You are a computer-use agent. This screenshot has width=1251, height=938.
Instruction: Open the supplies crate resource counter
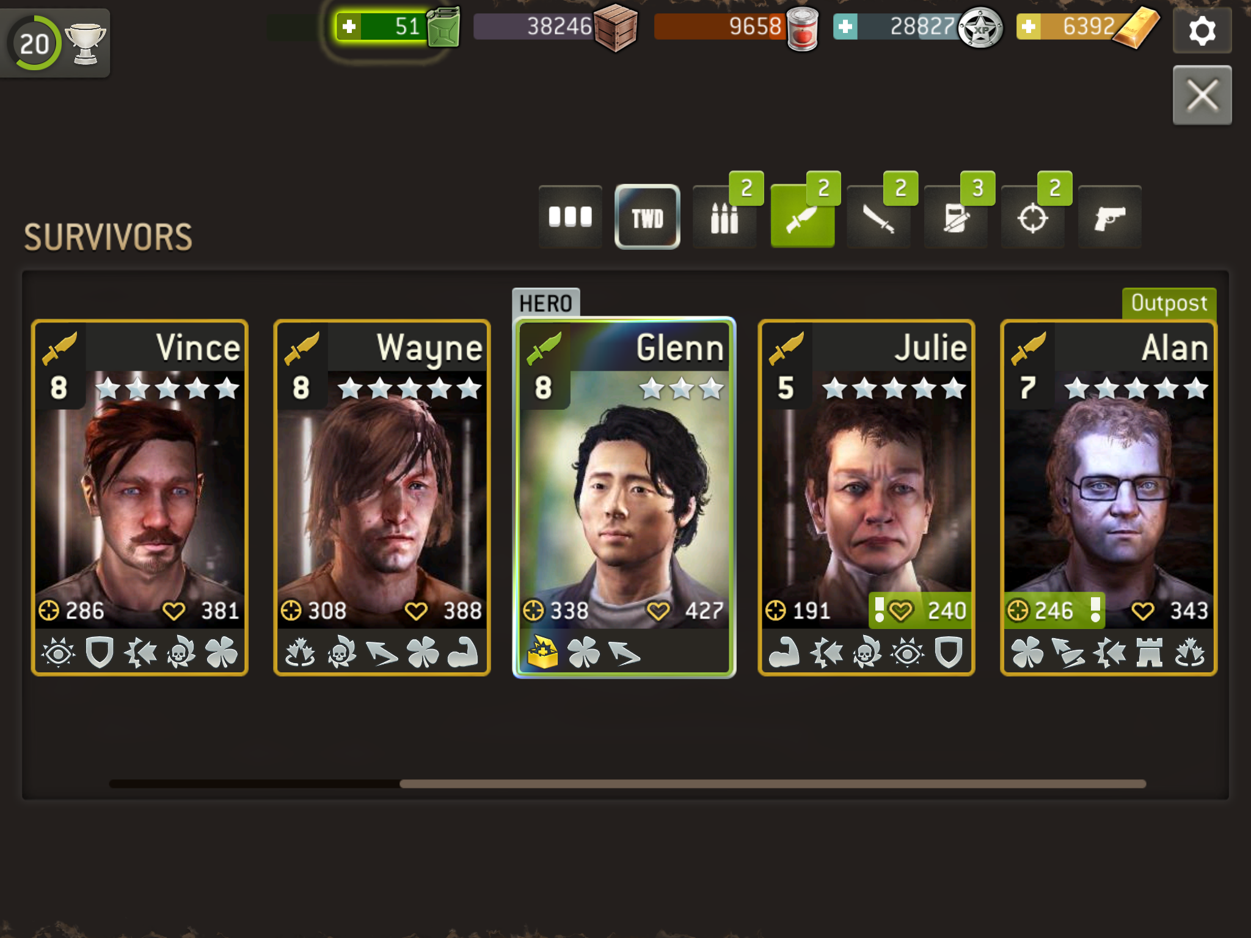556,27
